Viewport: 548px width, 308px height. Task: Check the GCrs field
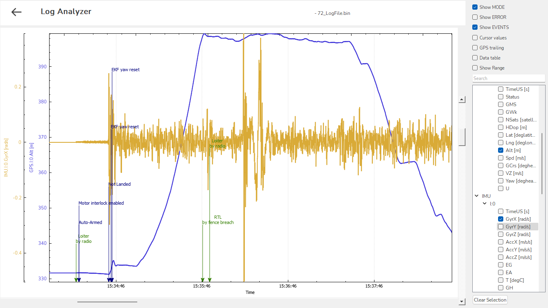[501, 166]
